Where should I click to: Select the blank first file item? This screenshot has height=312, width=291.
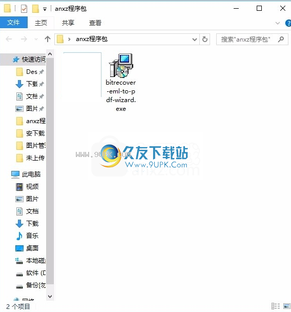(82, 74)
